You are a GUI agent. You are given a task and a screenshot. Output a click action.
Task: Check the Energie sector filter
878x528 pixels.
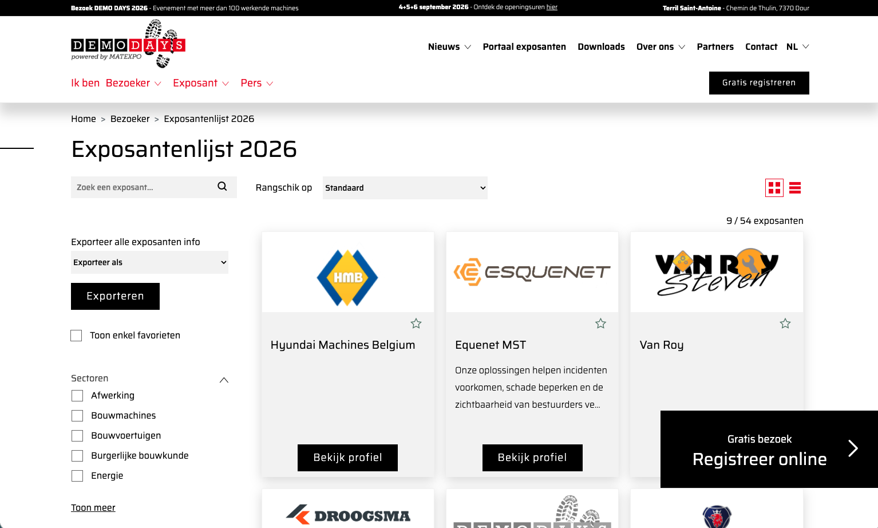tap(77, 476)
